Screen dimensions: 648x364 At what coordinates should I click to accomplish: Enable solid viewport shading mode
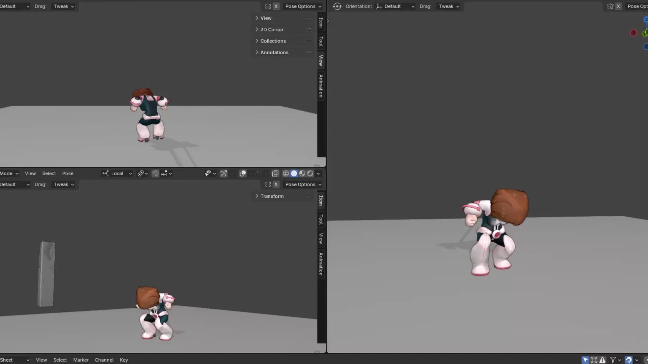click(x=294, y=173)
